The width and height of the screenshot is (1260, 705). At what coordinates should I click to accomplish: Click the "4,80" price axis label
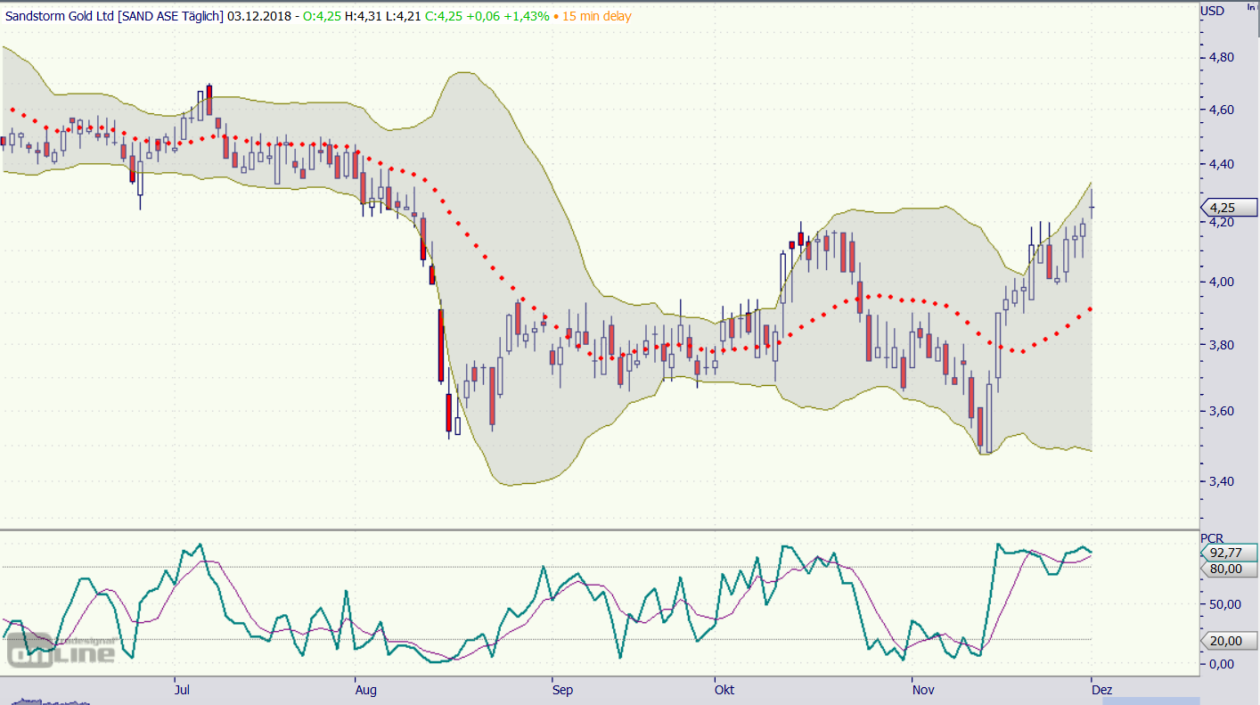click(1221, 57)
